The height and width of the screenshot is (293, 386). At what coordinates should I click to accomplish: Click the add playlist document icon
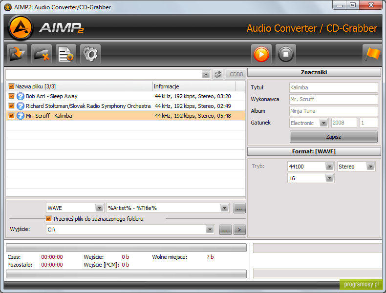coord(66,54)
